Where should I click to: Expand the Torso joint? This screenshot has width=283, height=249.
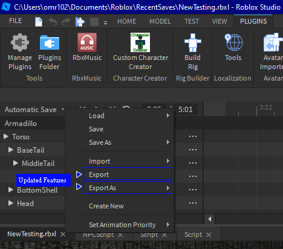click(6, 136)
